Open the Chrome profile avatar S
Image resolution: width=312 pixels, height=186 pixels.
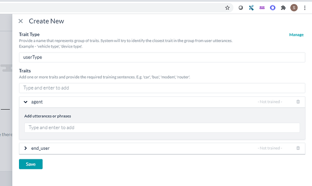pos(294,8)
